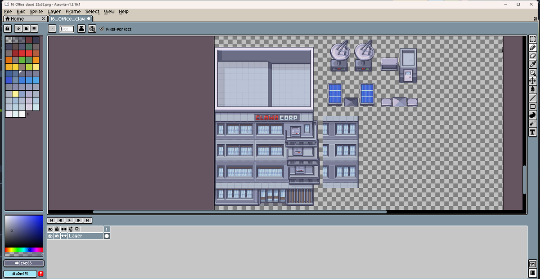The image size is (540, 279).
Task: Select the Pencil tool
Action: (533, 47)
